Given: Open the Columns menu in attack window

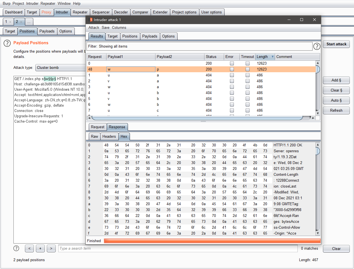Looking at the screenshot, I should pos(119,27).
